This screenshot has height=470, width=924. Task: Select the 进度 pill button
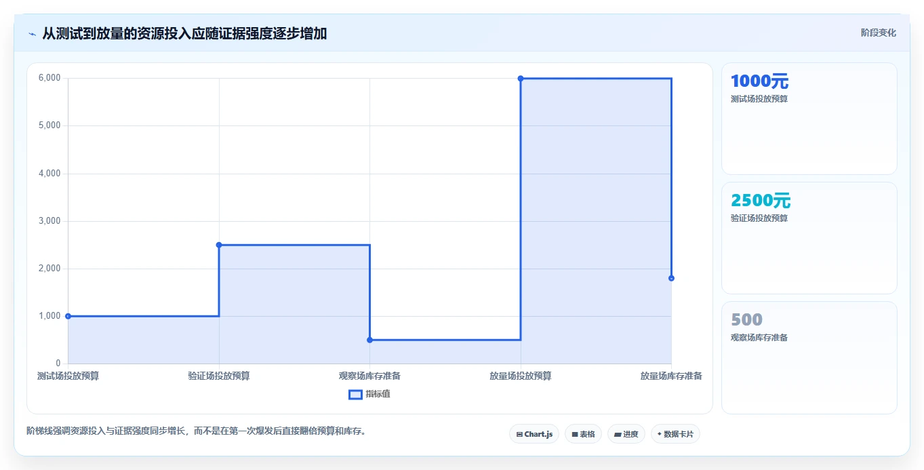(x=626, y=434)
